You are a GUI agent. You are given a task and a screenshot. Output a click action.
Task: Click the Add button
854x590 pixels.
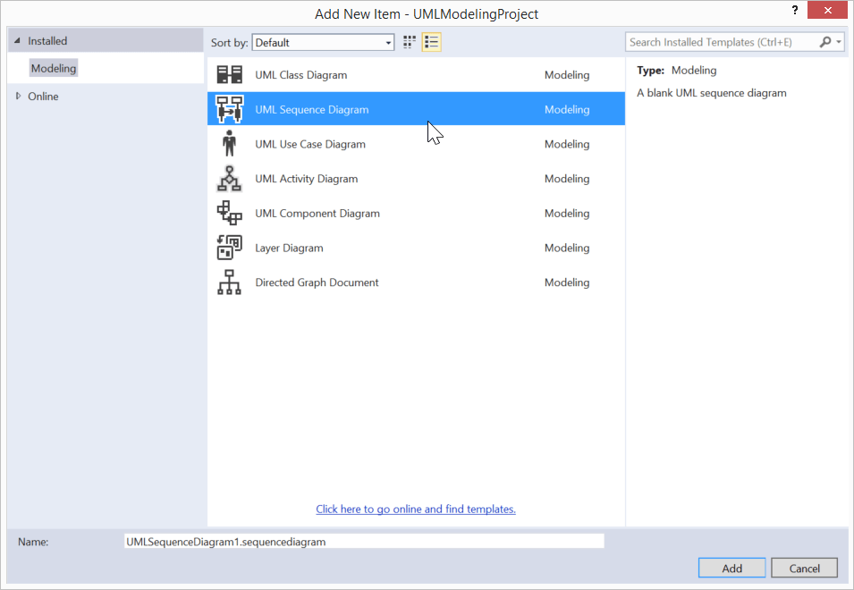(731, 568)
